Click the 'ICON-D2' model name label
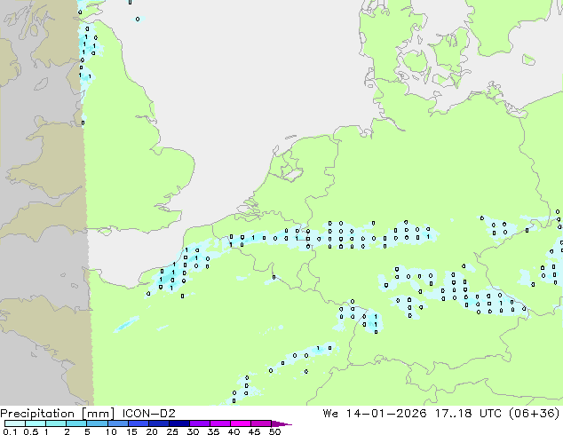This screenshot has width=563, height=435. click(148, 414)
